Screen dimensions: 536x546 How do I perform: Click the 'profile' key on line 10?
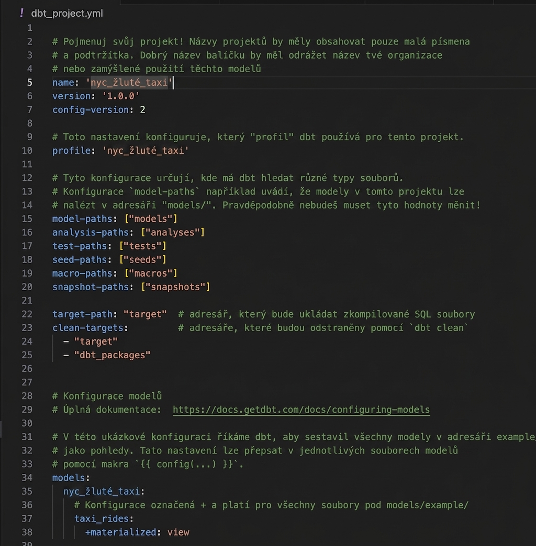[71, 151]
